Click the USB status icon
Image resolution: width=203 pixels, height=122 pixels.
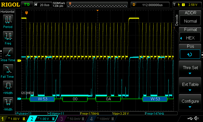[190, 118]
